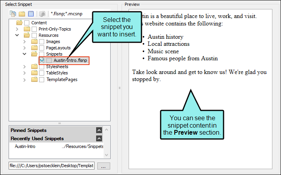Click the file path input field
281x175 pixels.
[52, 166]
